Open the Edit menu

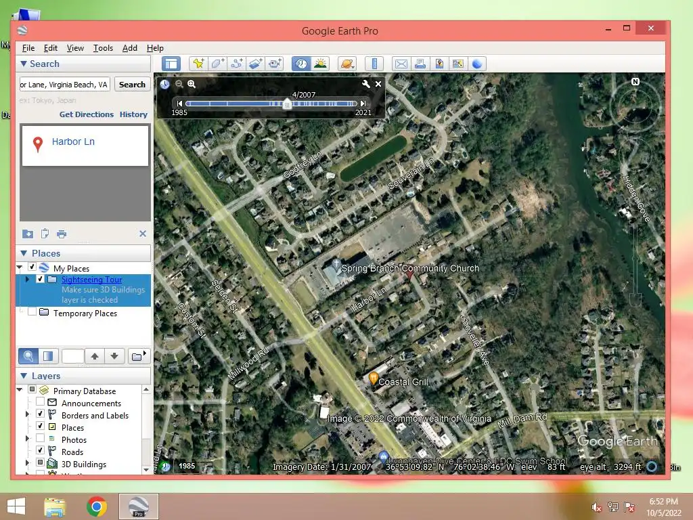(x=50, y=48)
